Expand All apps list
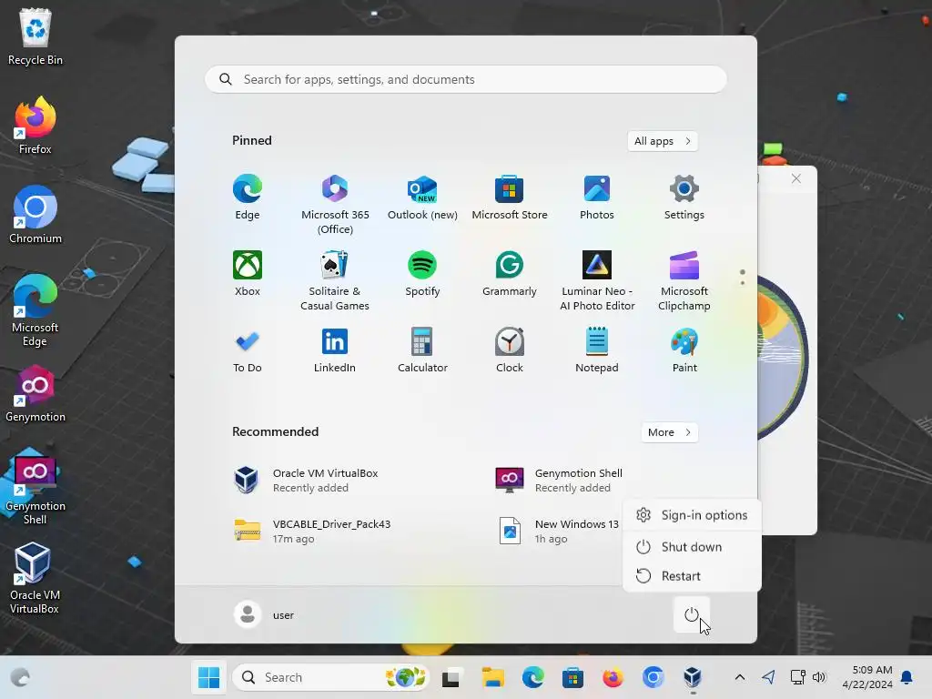Screen dimensions: 932x699 663,141
